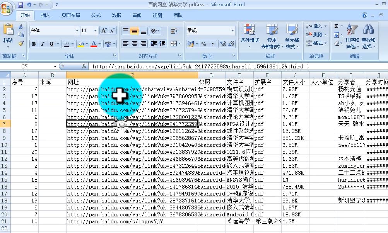Screen dimensions: 388x233
Task: Open Sort and Filter (排序和筛选)
Action: click(x=352, y=36)
